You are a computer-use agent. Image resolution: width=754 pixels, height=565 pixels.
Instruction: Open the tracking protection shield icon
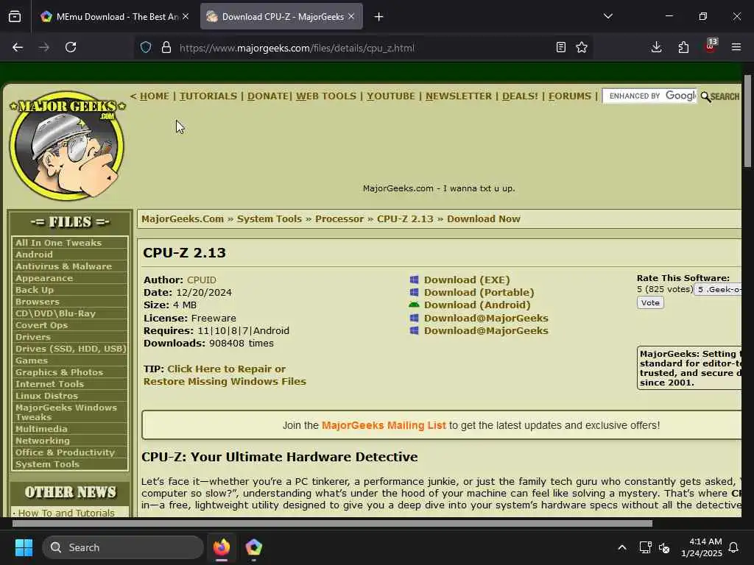pyautogui.click(x=146, y=47)
